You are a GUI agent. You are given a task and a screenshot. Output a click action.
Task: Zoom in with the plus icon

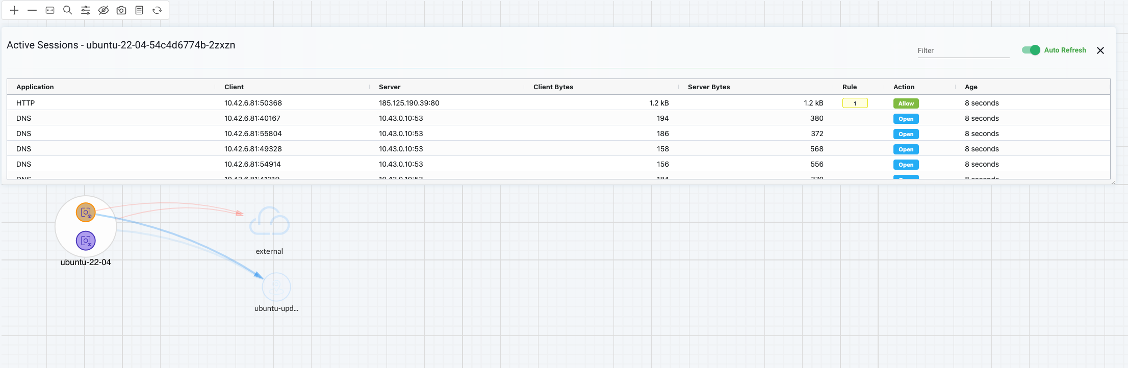[14, 10]
